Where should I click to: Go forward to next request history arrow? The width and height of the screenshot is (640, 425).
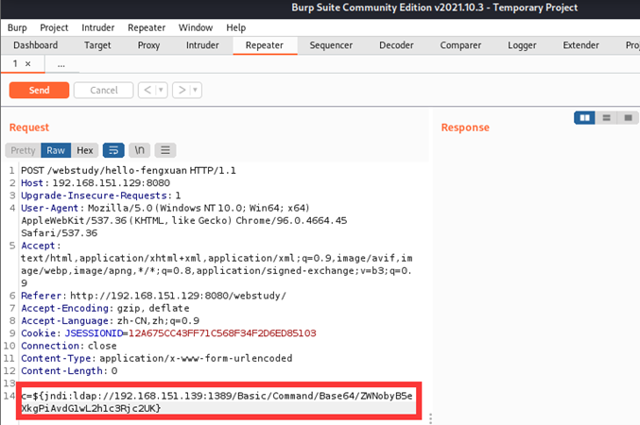pyautogui.click(x=182, y=90)
